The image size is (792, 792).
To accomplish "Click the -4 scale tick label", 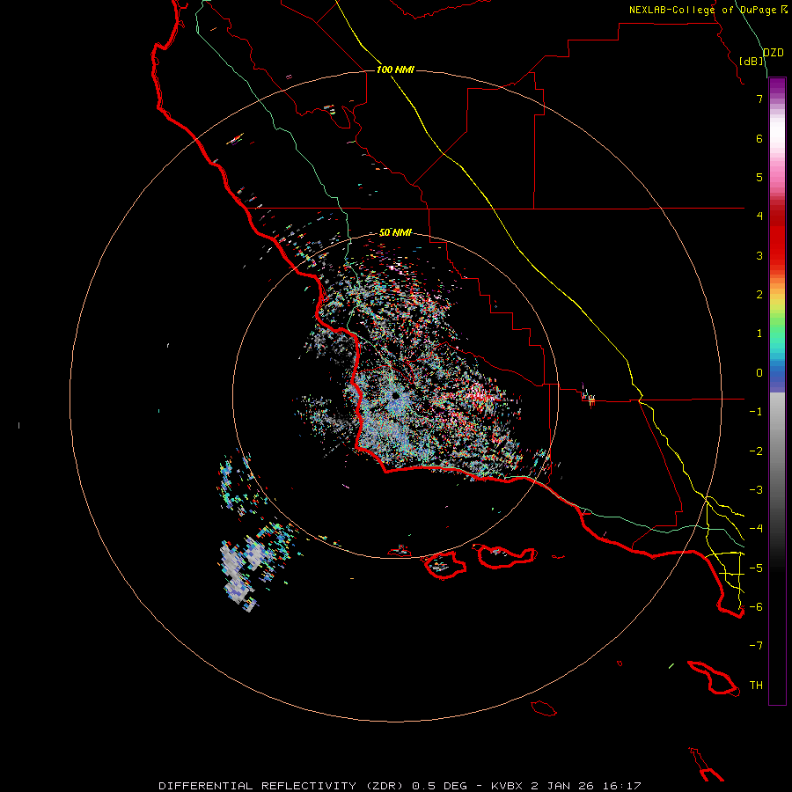I will tap(756, 529).
